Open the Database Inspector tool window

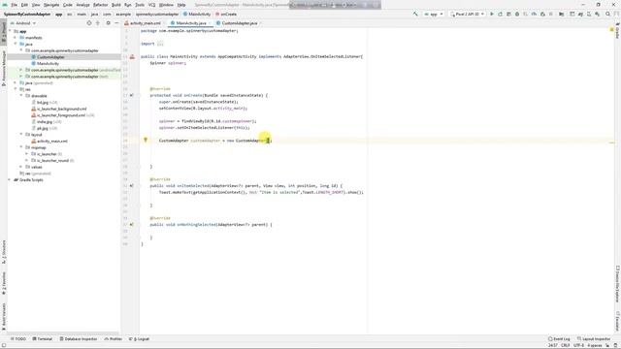click(x=79, y=339)
